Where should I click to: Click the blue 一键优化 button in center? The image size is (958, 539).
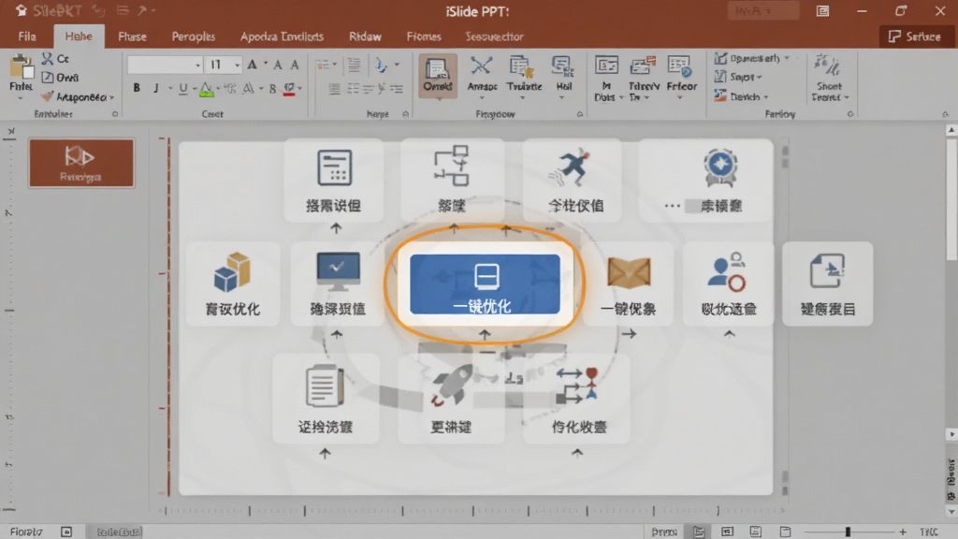(485, 284)
